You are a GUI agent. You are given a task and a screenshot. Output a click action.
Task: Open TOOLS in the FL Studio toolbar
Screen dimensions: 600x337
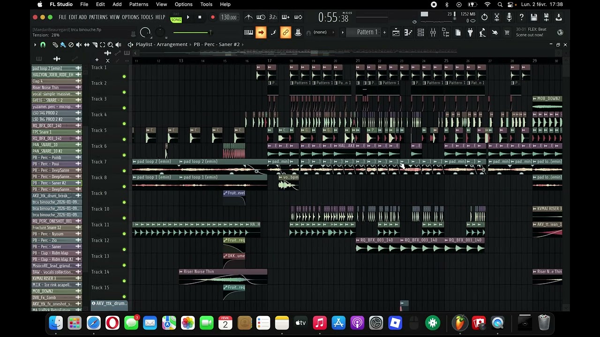(x=147, y=17)
